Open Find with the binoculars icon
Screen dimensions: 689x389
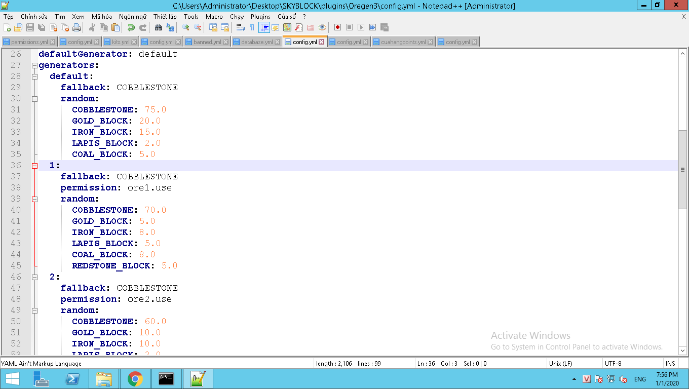(x=159, y=27)
